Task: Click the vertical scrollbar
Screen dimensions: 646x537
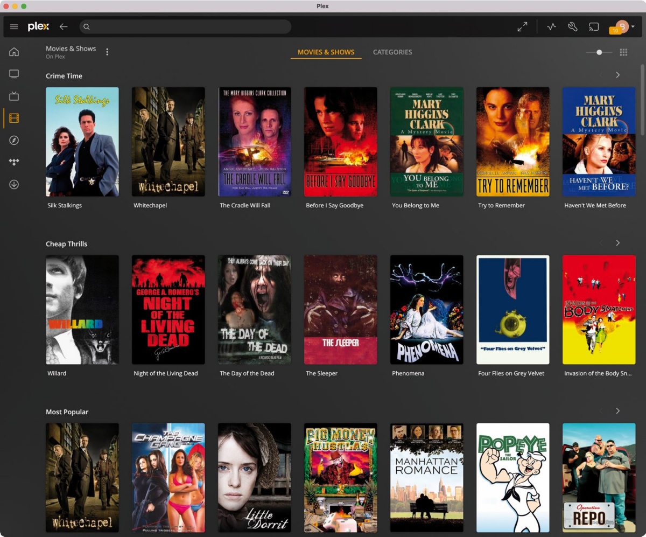Action: (642, 99)
